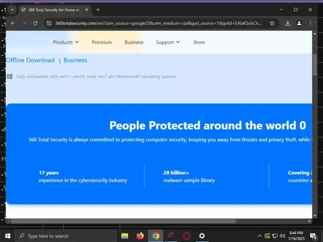
Task: Launch Opera from the taskbar
Action: click(186, 236)
